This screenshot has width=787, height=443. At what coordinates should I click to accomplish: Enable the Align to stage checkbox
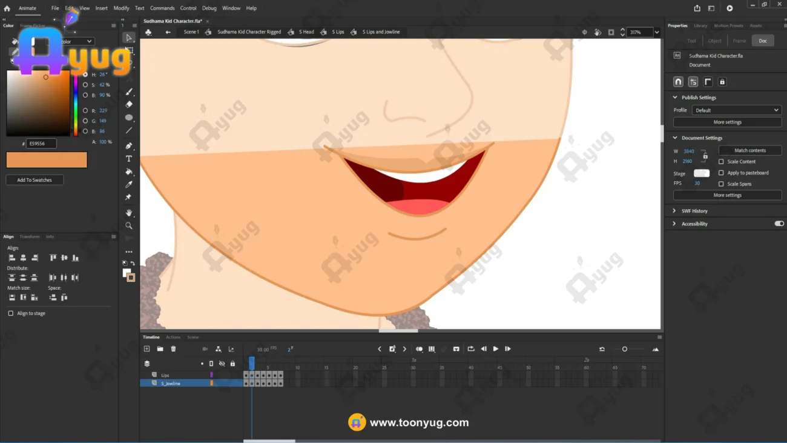pyautogui.click(x=11, y=313)
